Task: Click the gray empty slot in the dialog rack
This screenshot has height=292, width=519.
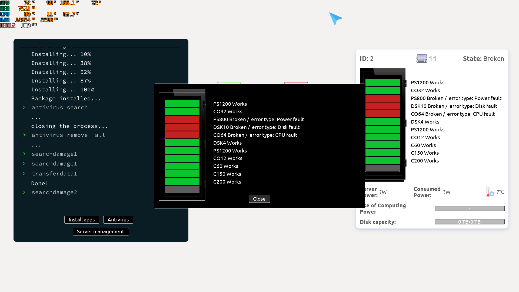Action: pos(182,189)
